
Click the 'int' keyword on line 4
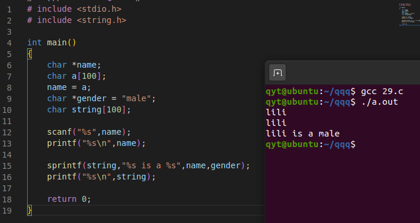(35, 42)
